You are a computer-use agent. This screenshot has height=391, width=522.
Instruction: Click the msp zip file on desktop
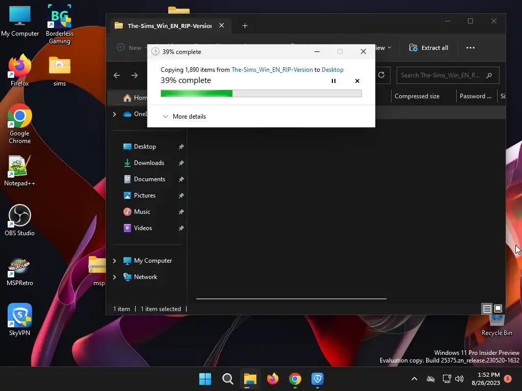(x=97, y=271)
